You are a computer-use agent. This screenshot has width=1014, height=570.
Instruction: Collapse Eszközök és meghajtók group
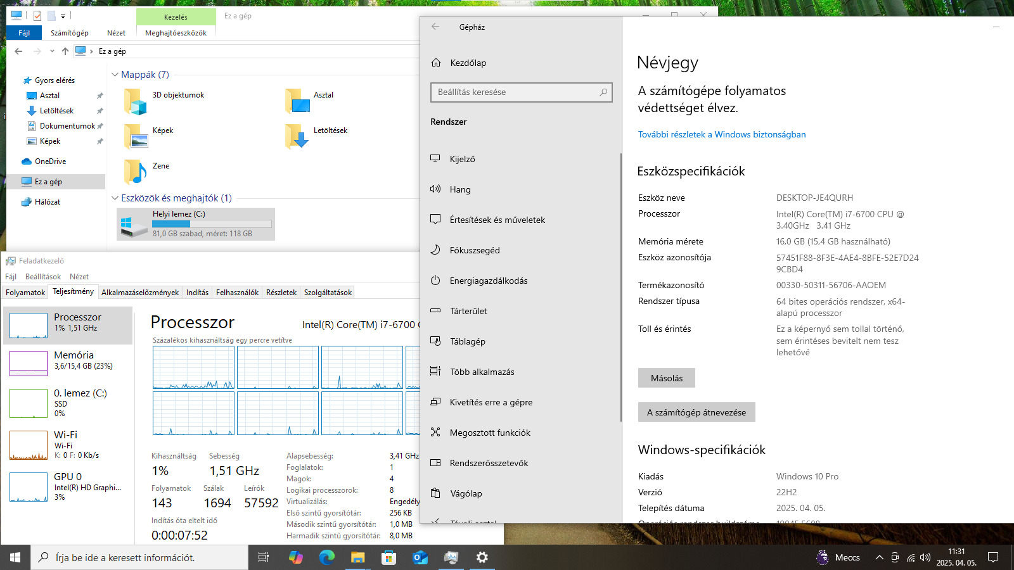click(x=115, y=198)
